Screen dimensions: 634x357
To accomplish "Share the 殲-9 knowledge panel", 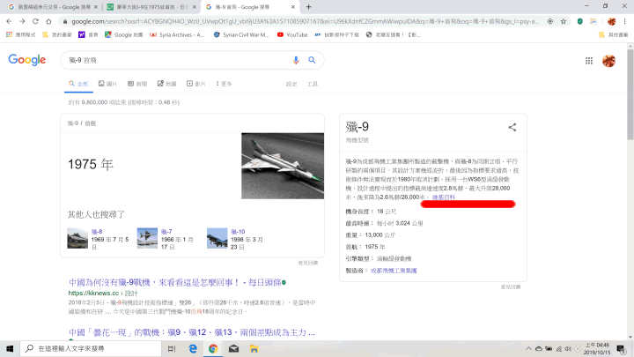I will tap(512, 127).
